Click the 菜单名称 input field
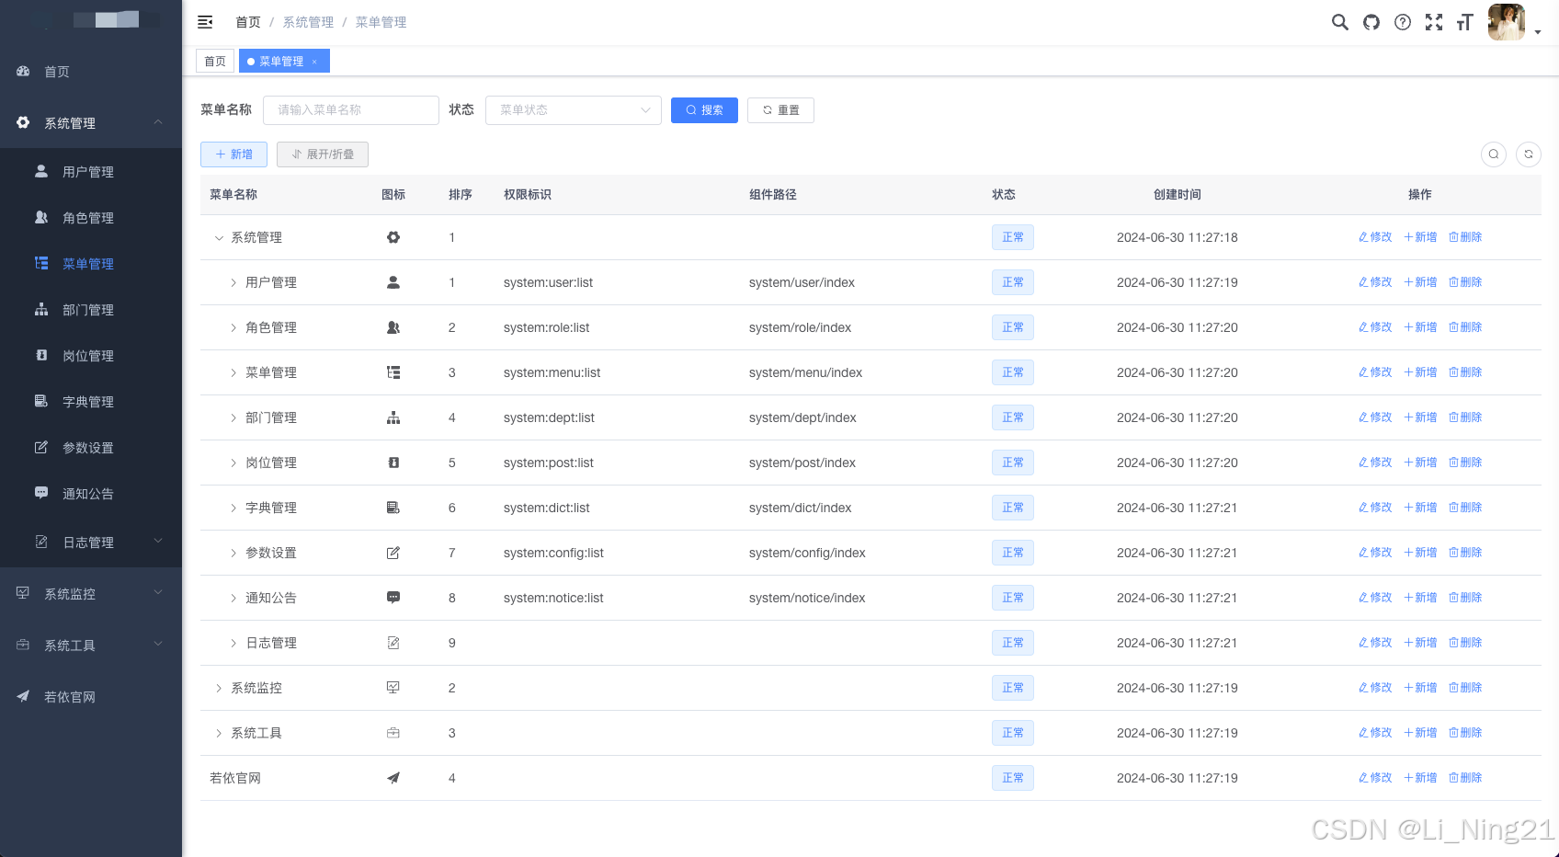1559x857 pixels. tap(351, 109)
